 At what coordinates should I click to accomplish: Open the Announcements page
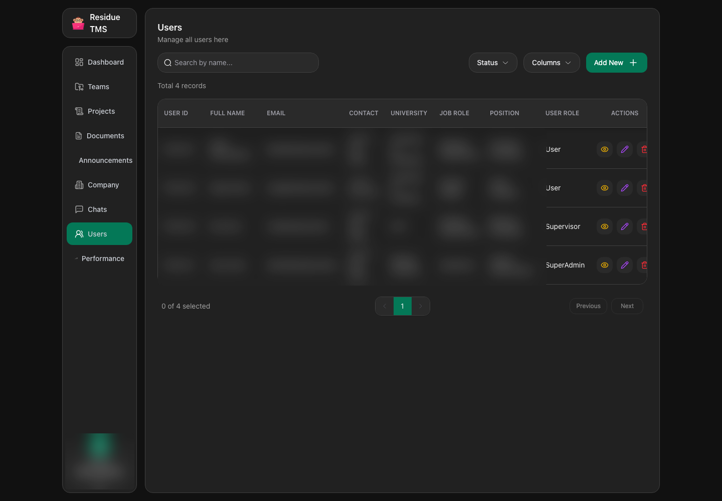tap(99, 160)
